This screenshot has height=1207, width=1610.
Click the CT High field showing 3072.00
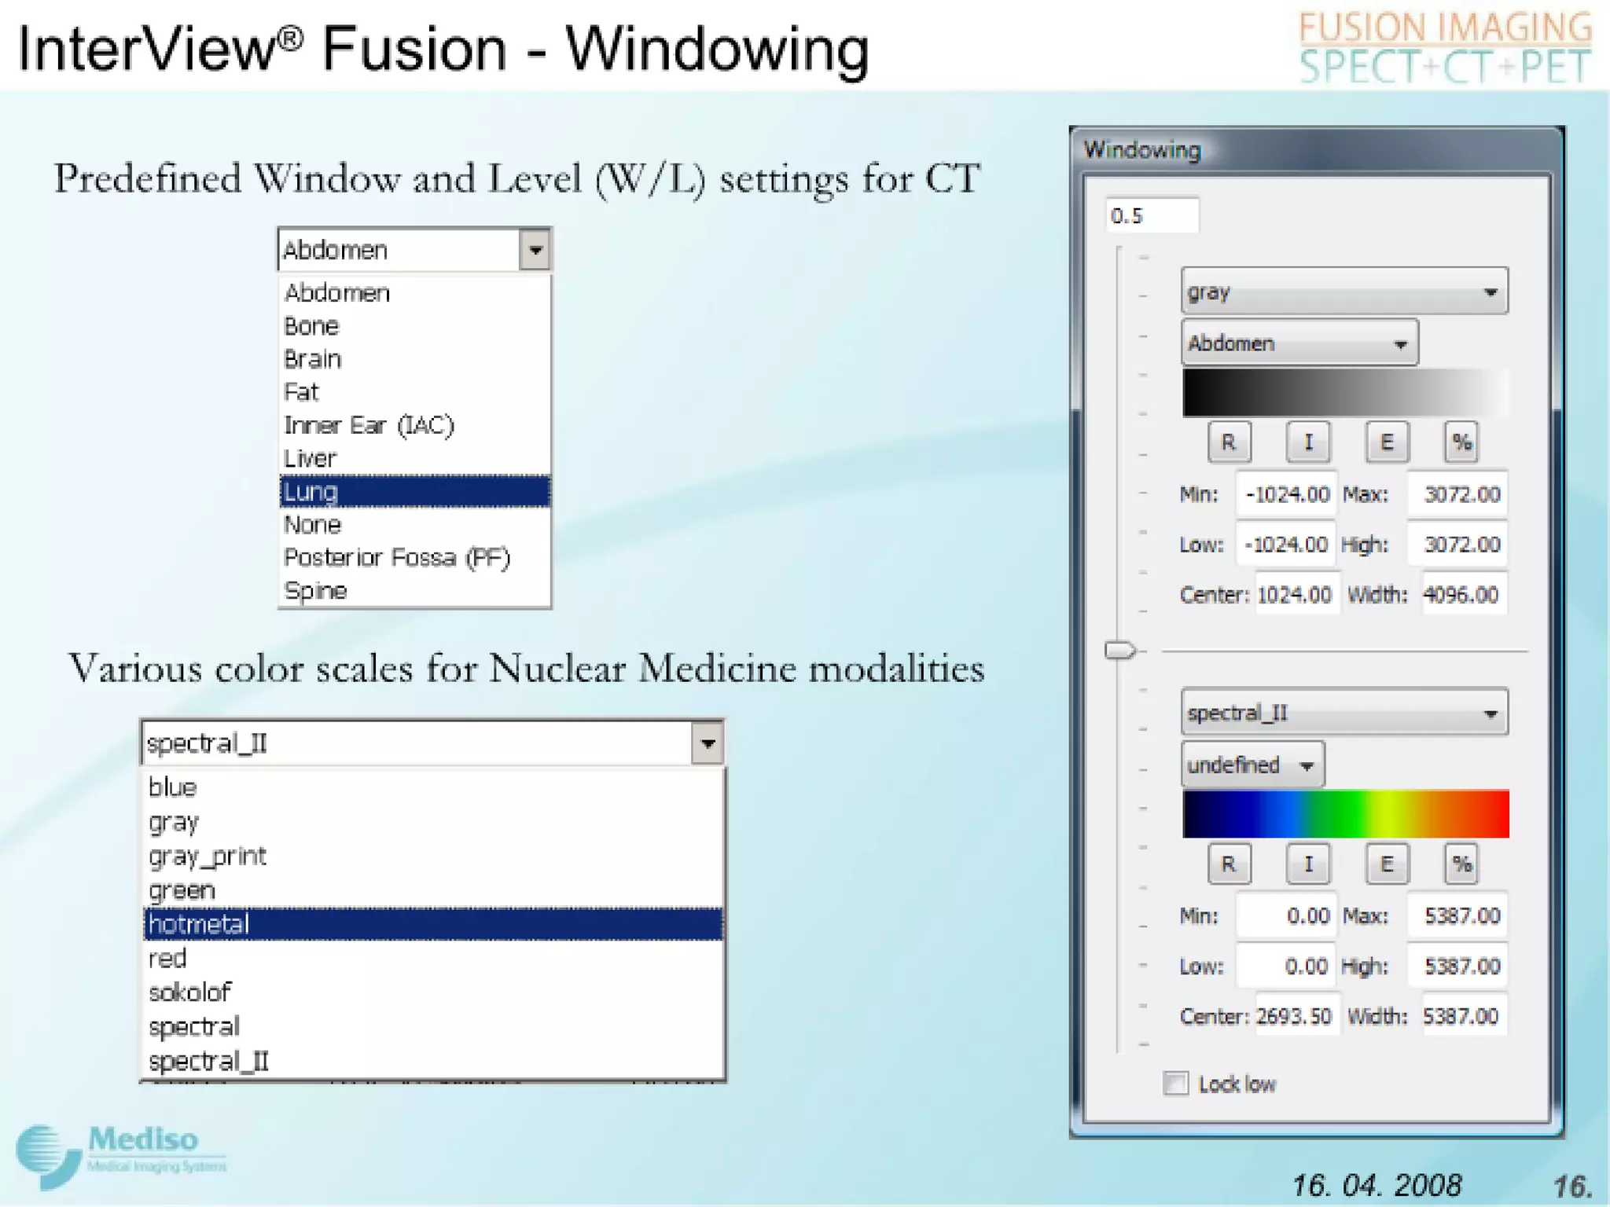pyautogui.click(x=1457, y=545)
